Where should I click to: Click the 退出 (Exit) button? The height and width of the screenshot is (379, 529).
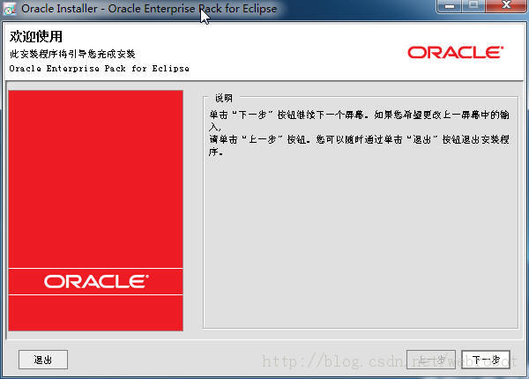click(43, 360)
